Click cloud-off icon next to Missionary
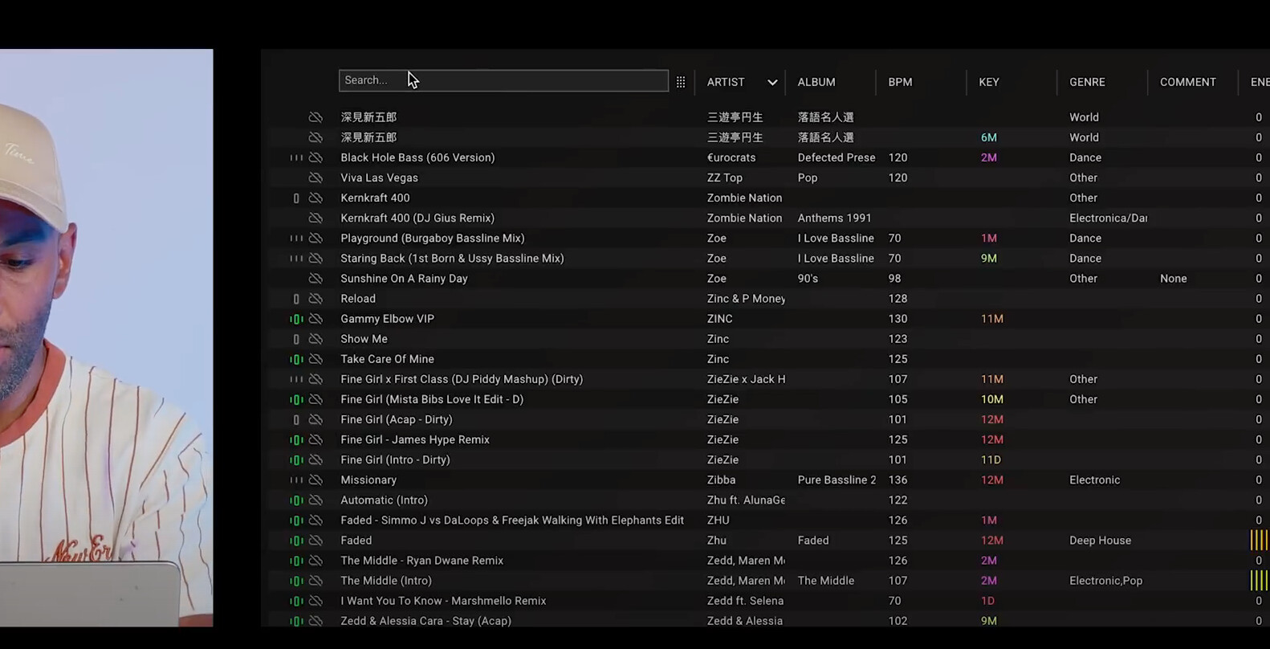1270x649 pixels. (315, 480)
